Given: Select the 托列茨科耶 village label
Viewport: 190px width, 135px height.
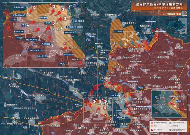Looking at the screenshot, I should coord(145,26).
